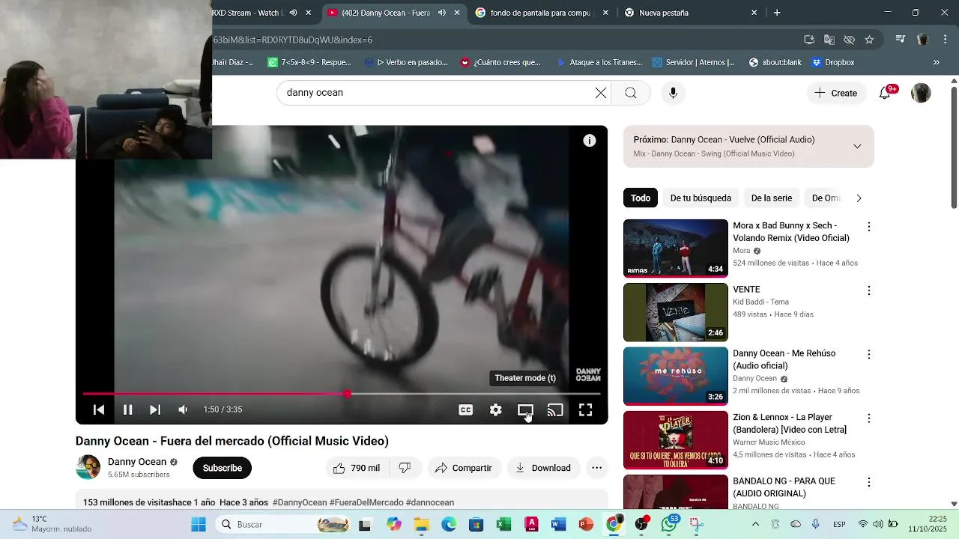Open the Me Rehúso video thumbnail

676,376
